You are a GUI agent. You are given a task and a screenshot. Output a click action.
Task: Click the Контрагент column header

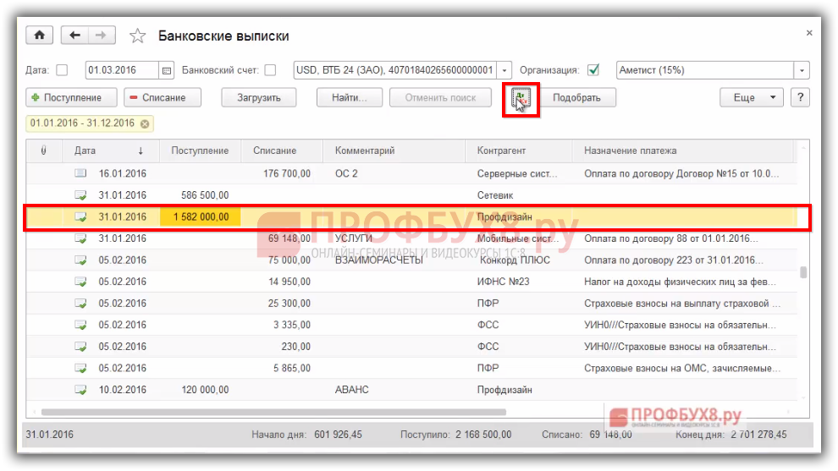(501, 151)
